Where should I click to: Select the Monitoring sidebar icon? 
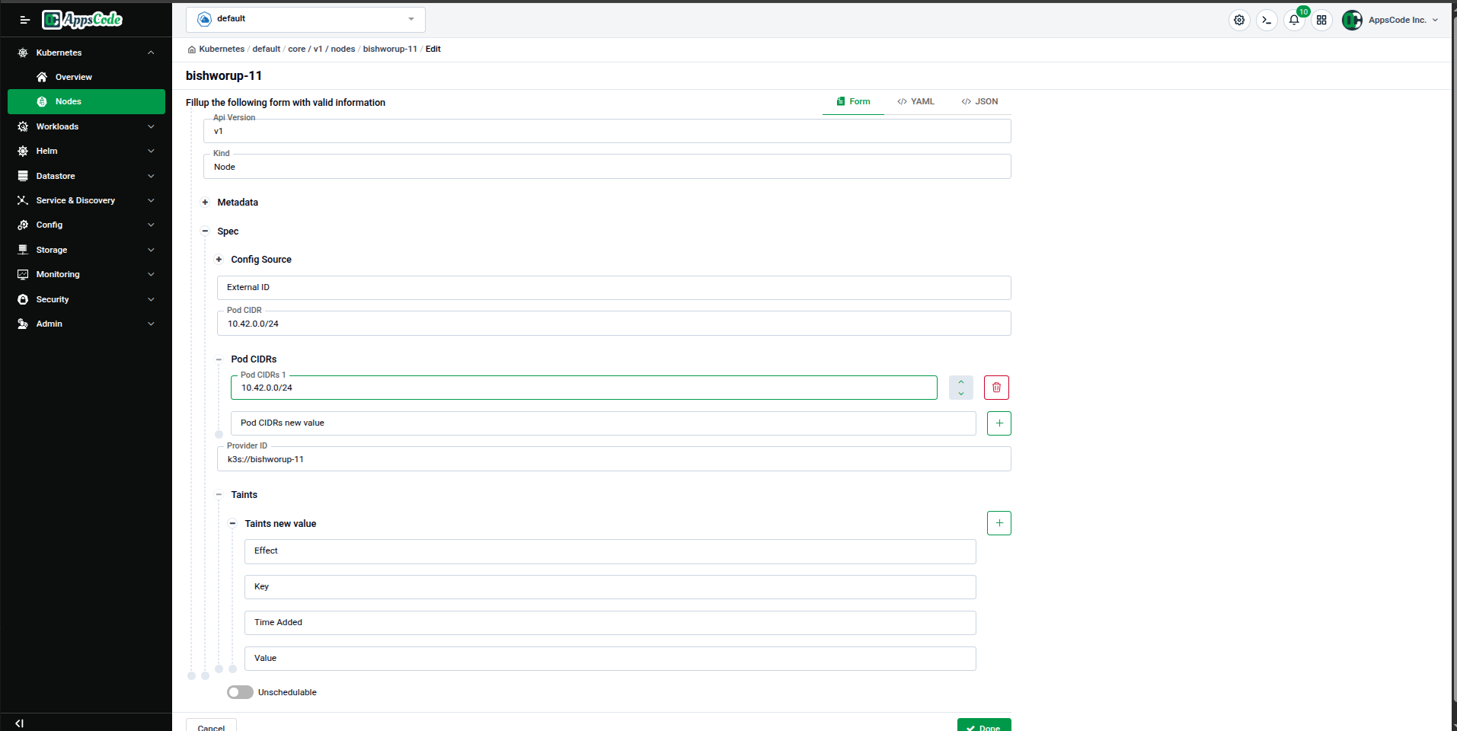(24, 274)
